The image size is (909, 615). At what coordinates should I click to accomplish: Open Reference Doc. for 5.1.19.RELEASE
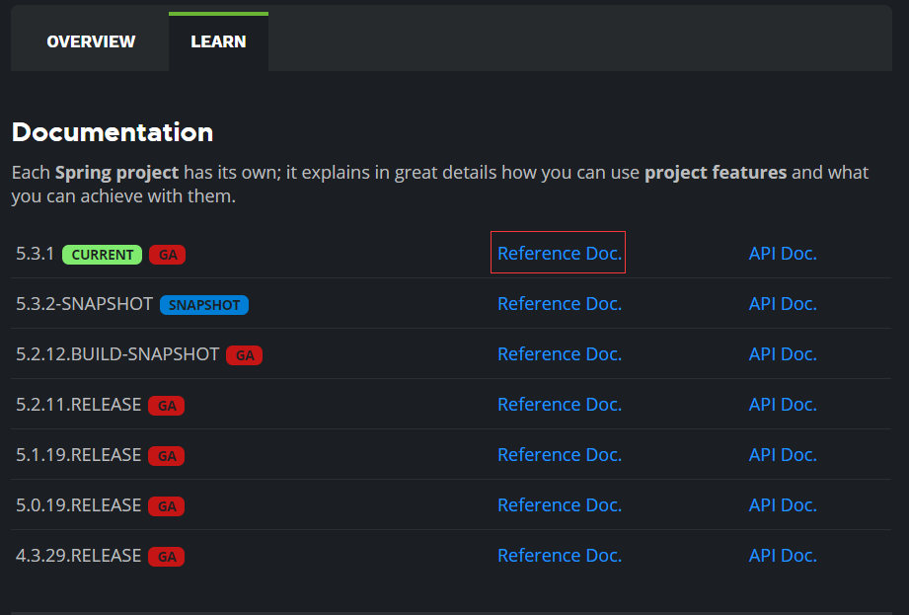(x=559, y=454)
